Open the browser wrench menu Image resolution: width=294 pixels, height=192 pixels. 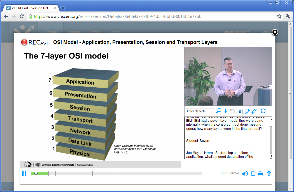[x=288, y=17]
